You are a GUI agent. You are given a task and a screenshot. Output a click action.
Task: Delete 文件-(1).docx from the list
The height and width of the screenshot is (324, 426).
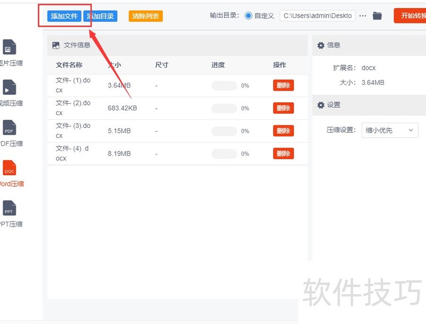coord(283,85)
